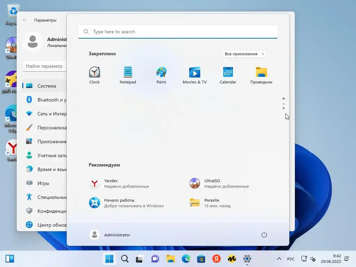Open the notification center icon

(347, 259)
